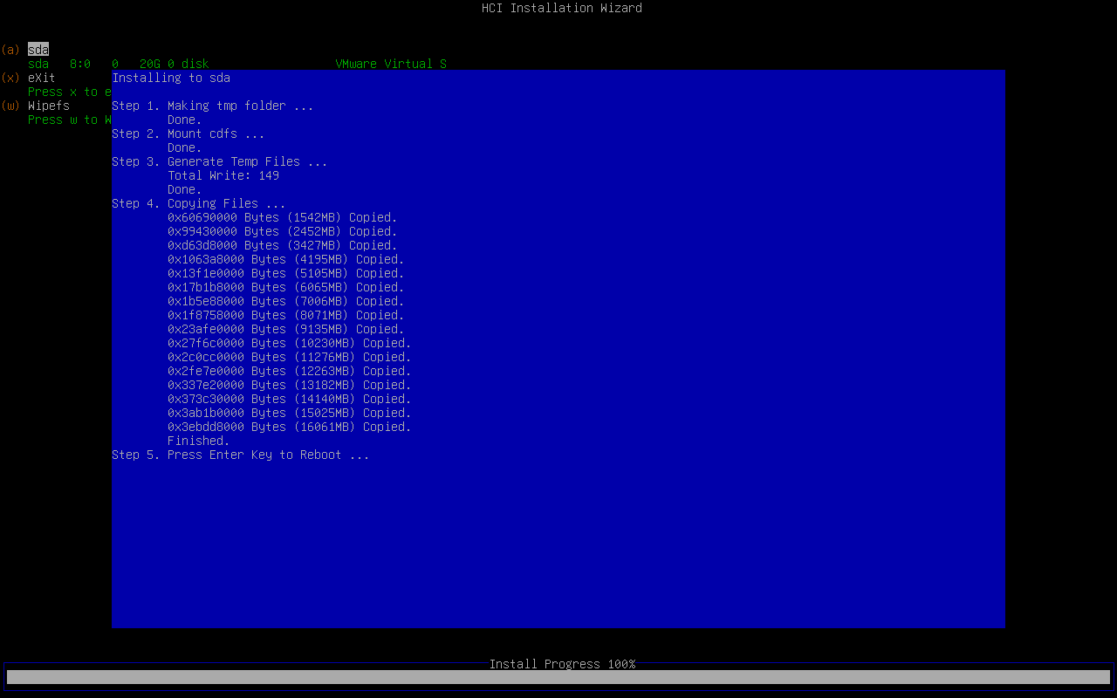Click the VMware Virtual S disk model
This screenshot has height=698, width=1117.
(390, 64)
